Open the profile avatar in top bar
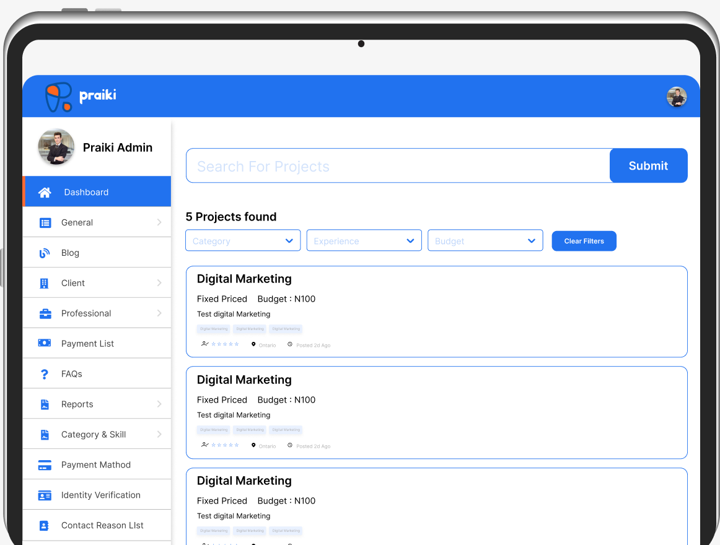 pos(677,97)
